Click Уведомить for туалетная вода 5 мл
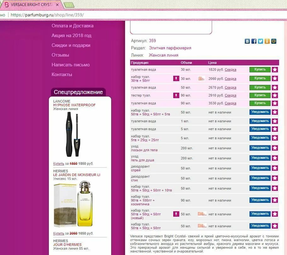The width and height of the screenshot is (287, 255). pyautogui.click(x=260, y=129)
